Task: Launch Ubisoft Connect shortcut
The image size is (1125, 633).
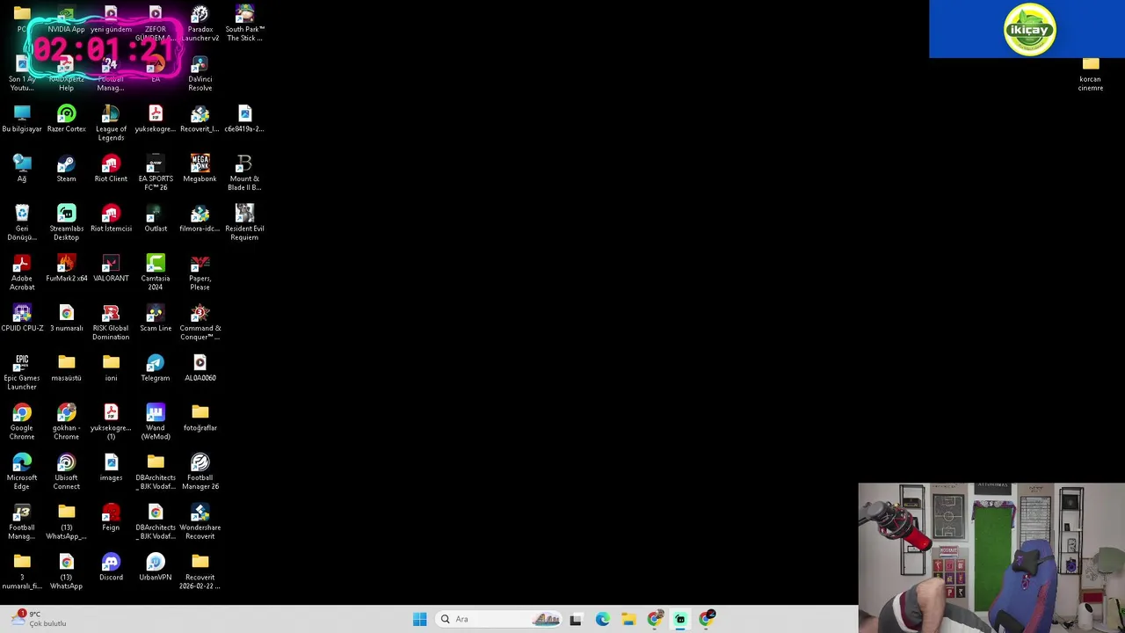Action: pos(66,472)
